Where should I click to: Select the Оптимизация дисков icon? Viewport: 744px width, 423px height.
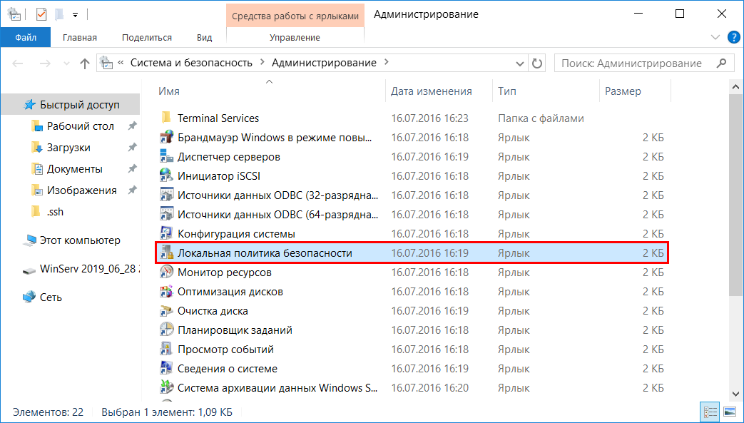click(166, 292)
